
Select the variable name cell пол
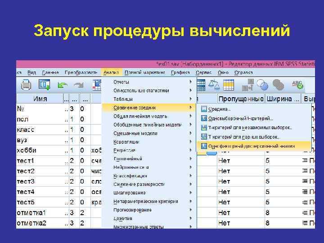pyautogui.click(x=40, y=119)
